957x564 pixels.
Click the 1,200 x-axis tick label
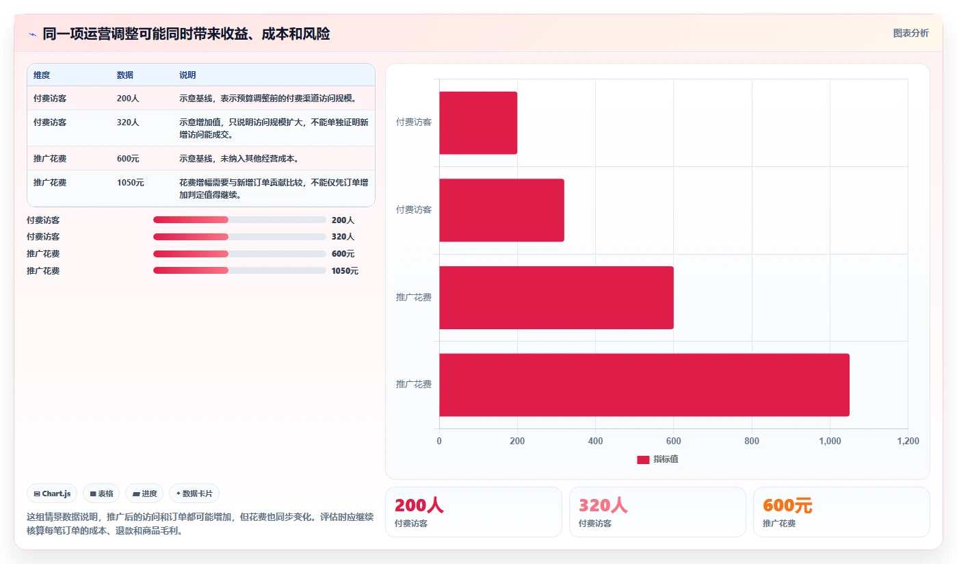point(908,441)
